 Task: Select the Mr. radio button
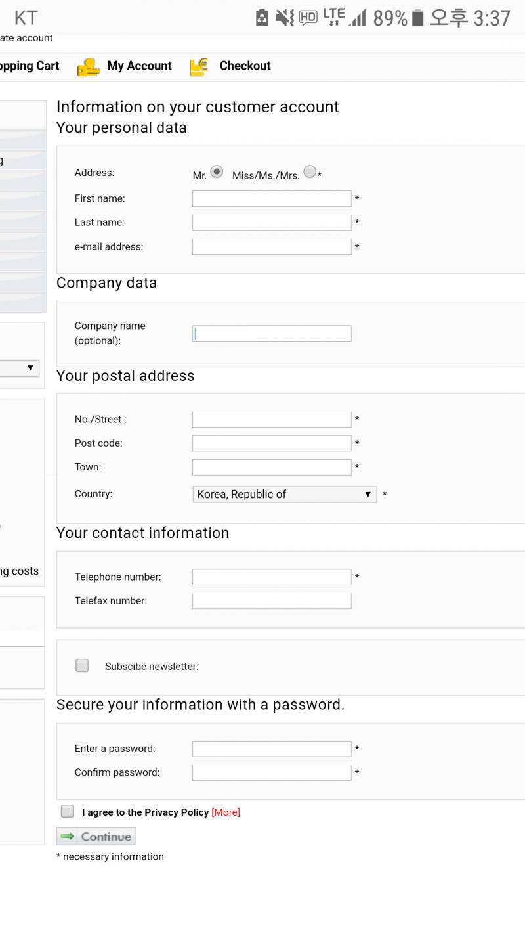click(217, 172)
